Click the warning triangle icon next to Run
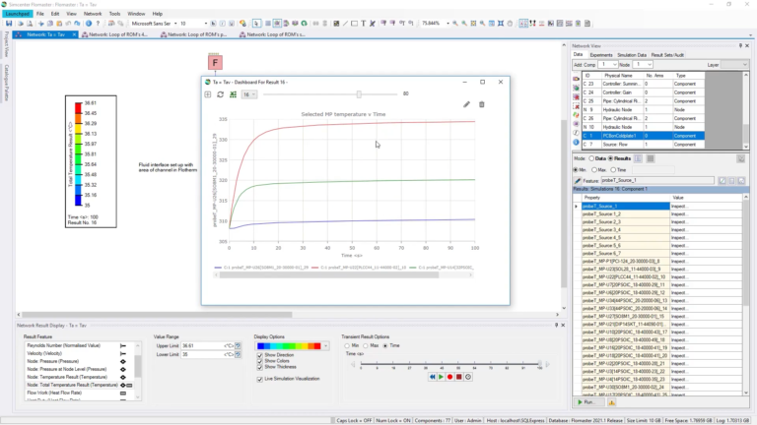 coord(612,402)
